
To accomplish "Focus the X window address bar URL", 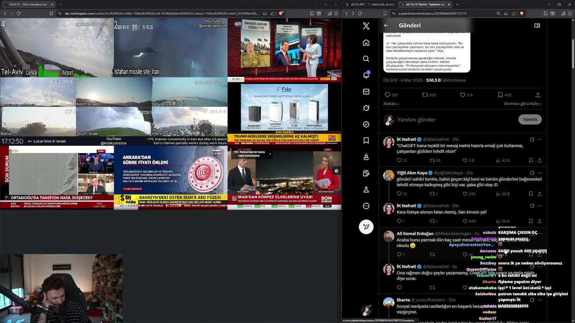I will 433,13.
